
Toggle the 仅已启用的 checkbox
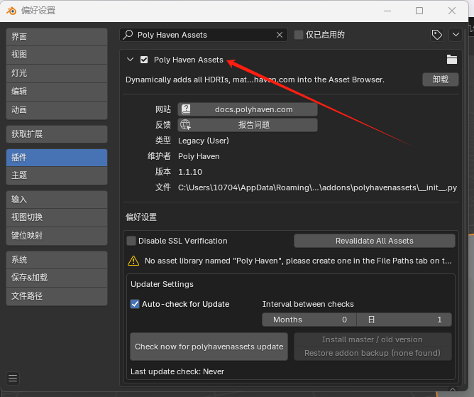click(x=299, y=35)
